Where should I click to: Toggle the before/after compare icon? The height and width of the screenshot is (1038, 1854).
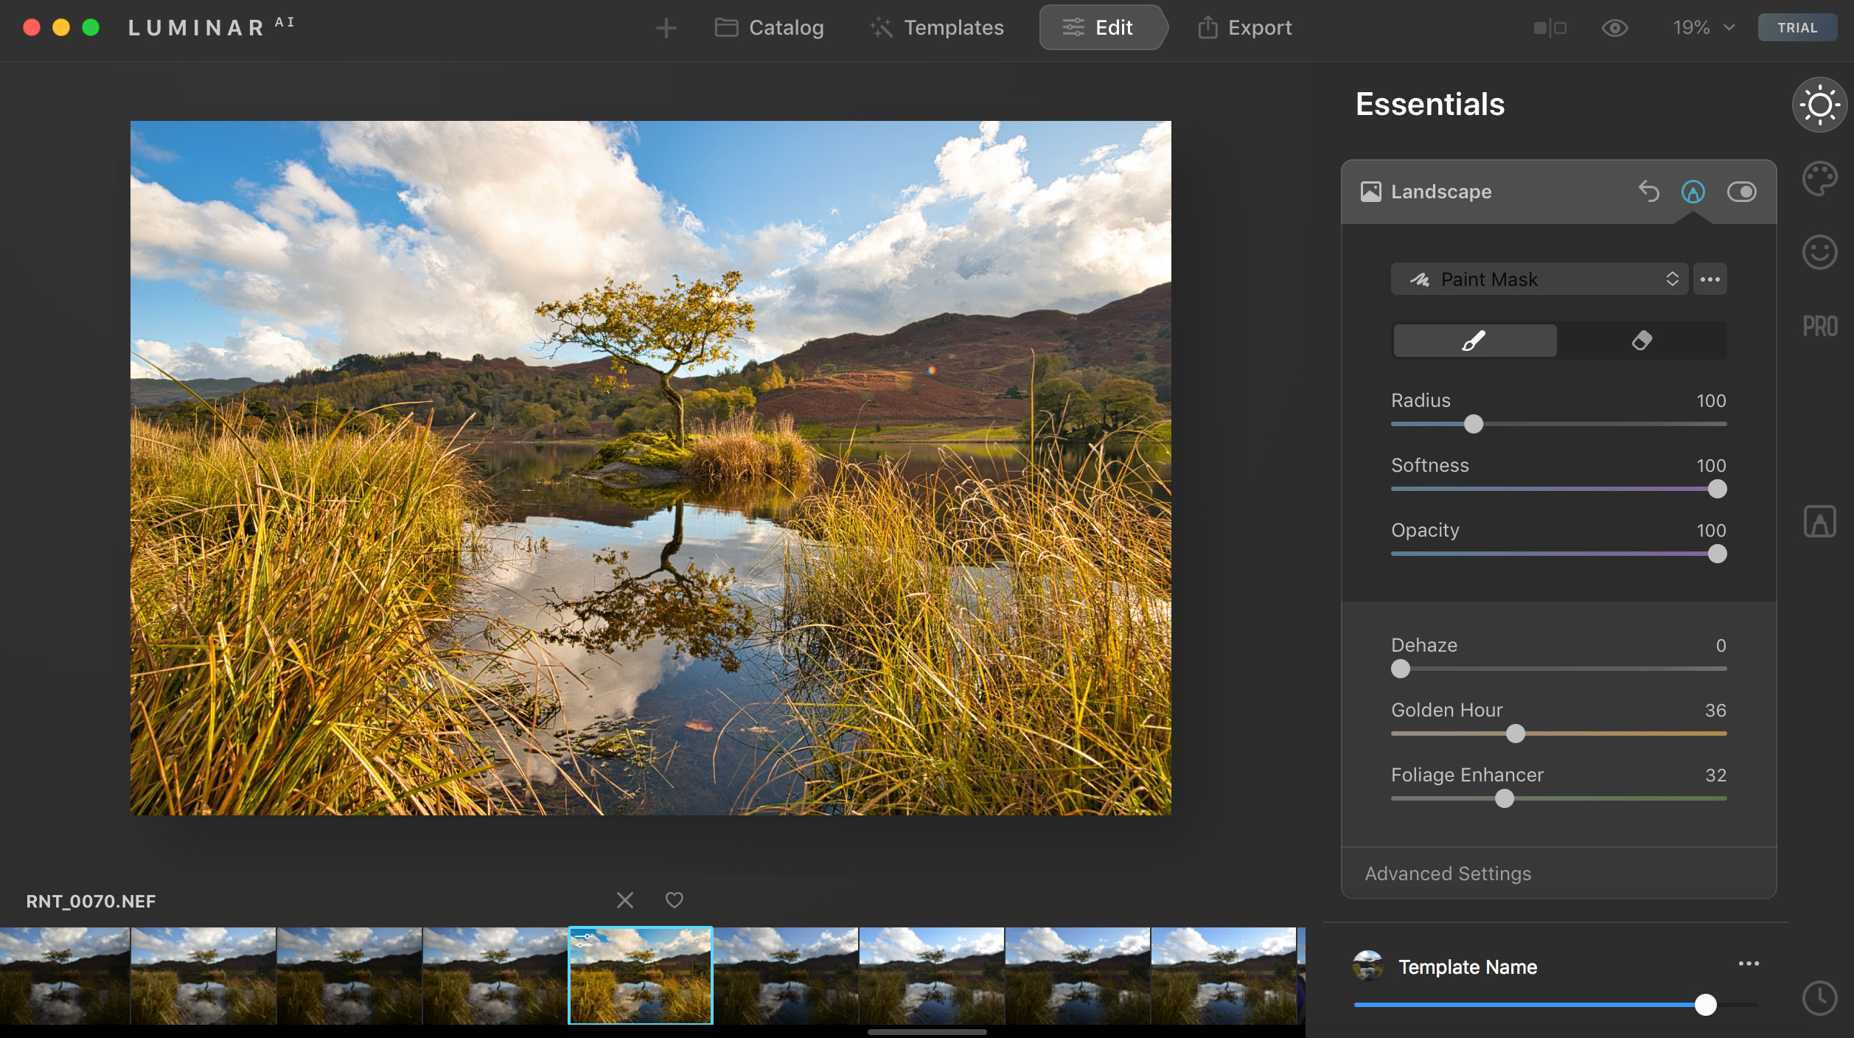1550,28
